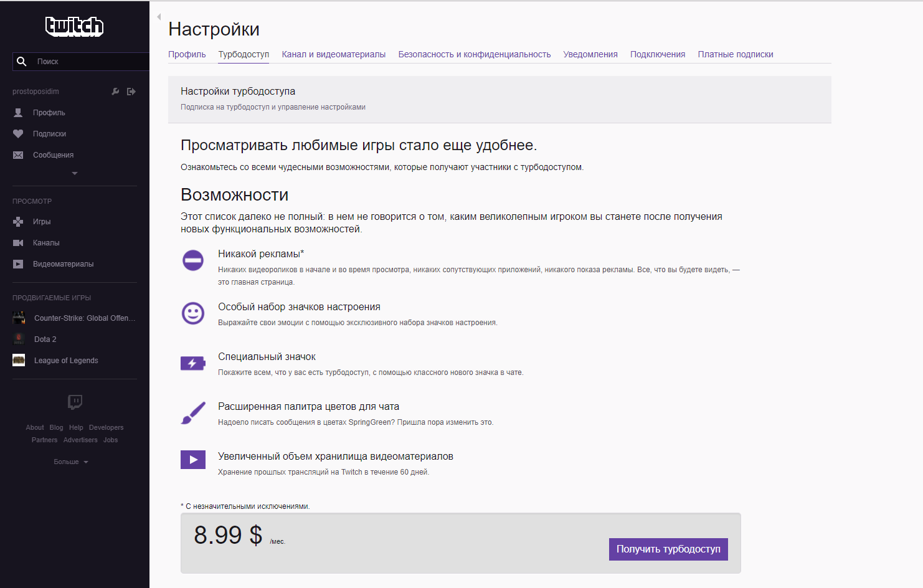This screenshot has height=588, width=923.
Task: Click the prostoposidim username
Action: [x=35, y=92]
